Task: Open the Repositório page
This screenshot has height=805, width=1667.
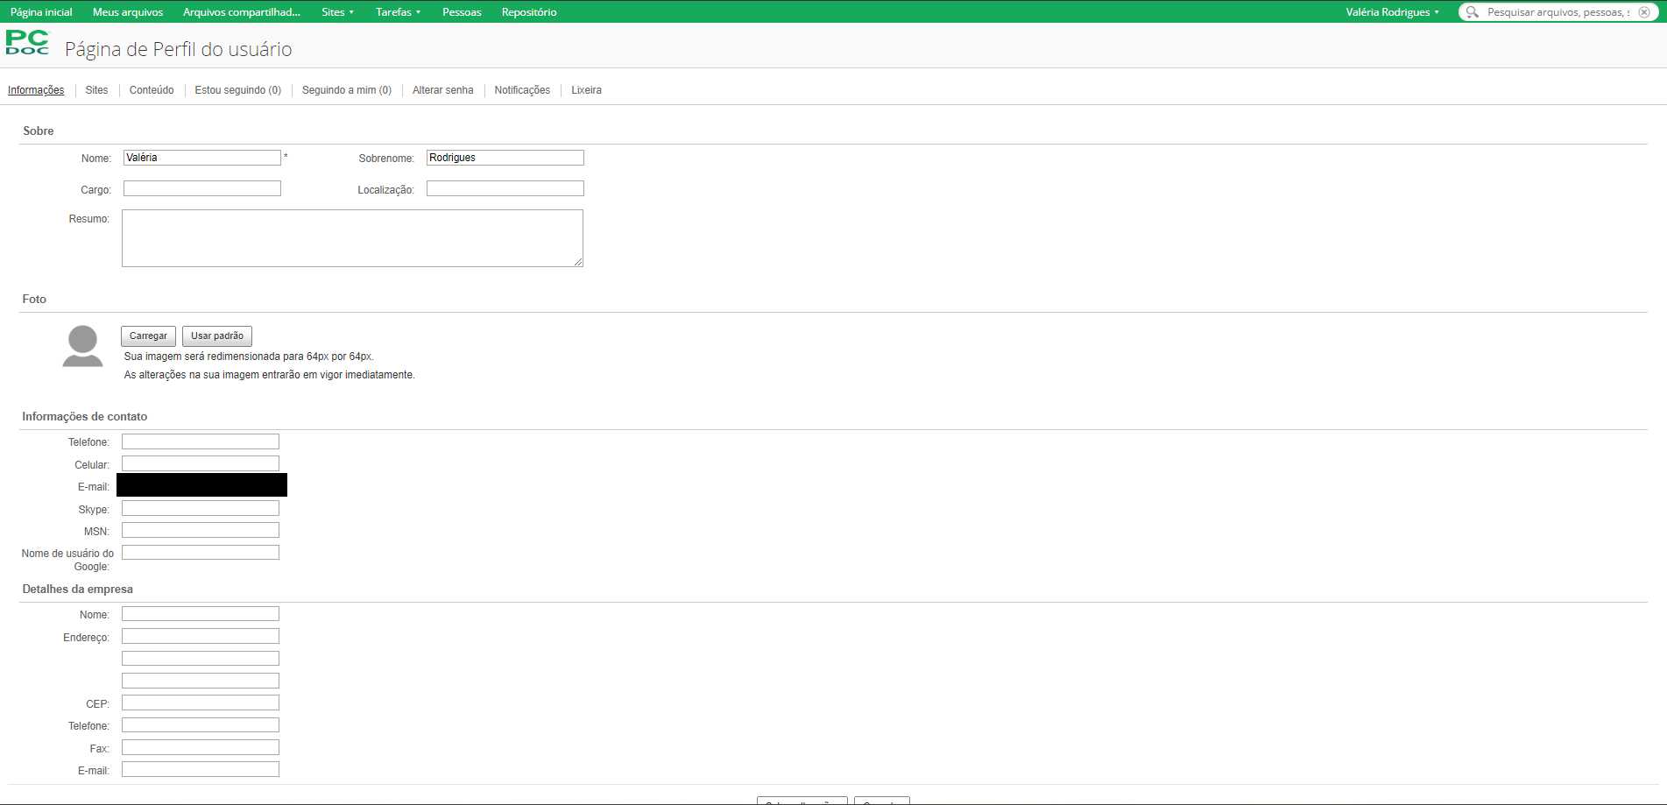Action: [529, 12]
